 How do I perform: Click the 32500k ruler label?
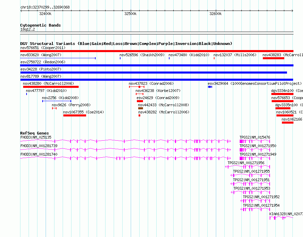coord(130,14)
